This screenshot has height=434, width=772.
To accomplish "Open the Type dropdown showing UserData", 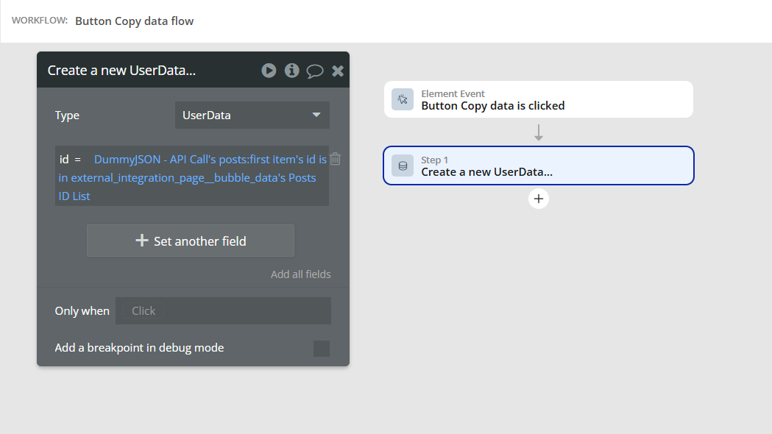I will pyautogui.click(x=243, y=115).
